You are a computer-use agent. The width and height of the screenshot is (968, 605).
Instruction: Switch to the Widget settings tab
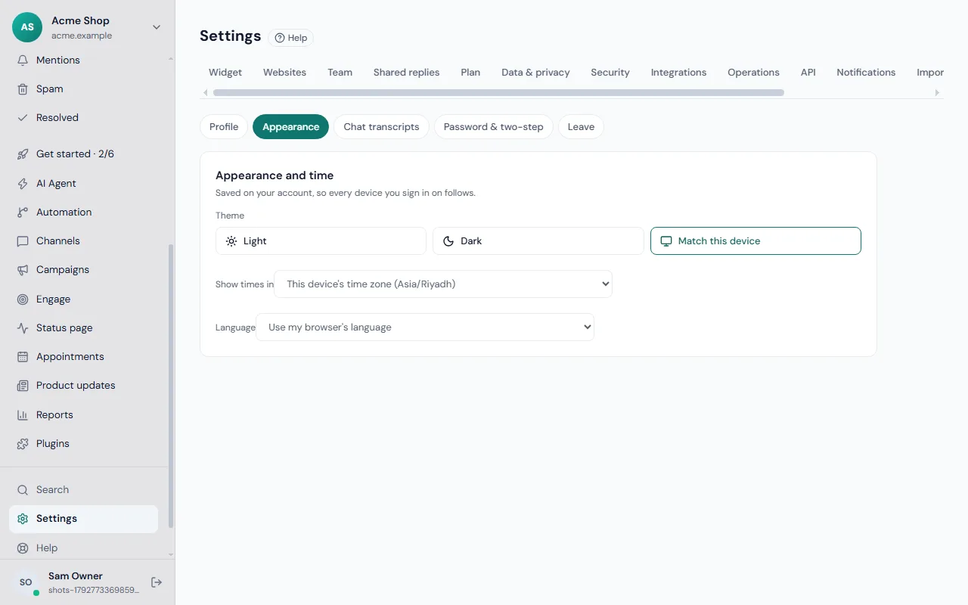[x=225, y=72]
